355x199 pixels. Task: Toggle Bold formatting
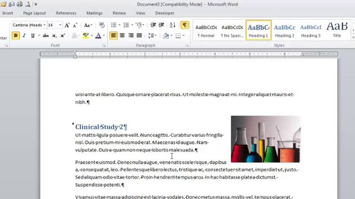(x=16, y=35)
